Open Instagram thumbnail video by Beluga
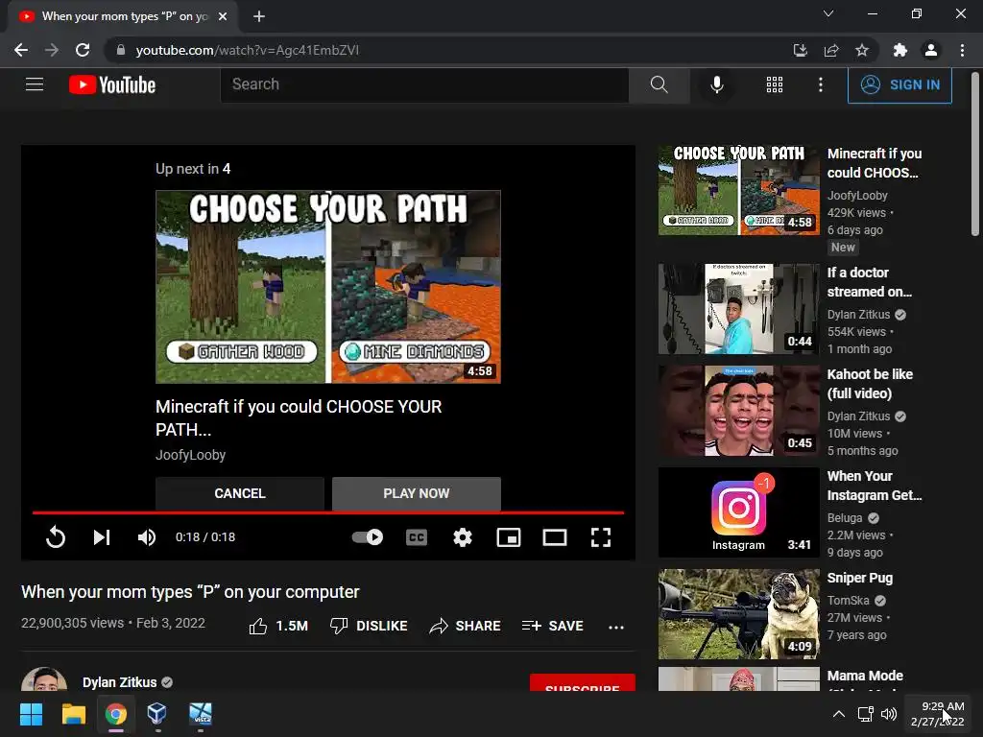Viewport: 983px width, 737px height. (x=738, y=512)
